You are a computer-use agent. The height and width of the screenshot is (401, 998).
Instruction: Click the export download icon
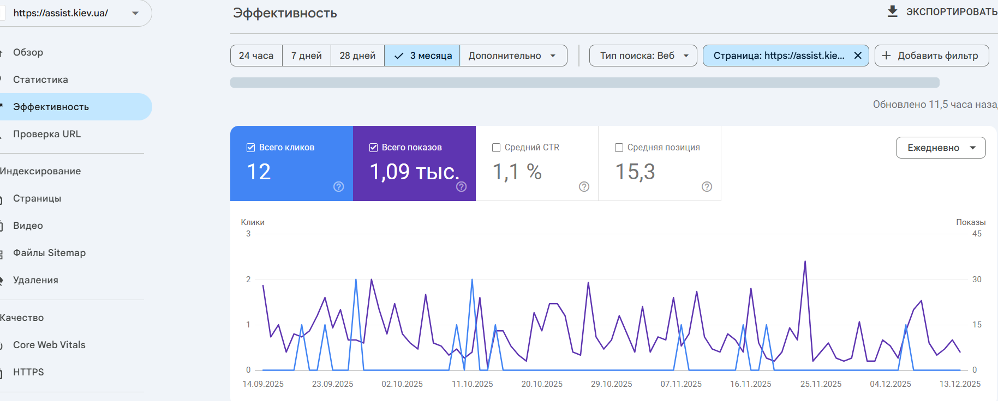[893, 11]
